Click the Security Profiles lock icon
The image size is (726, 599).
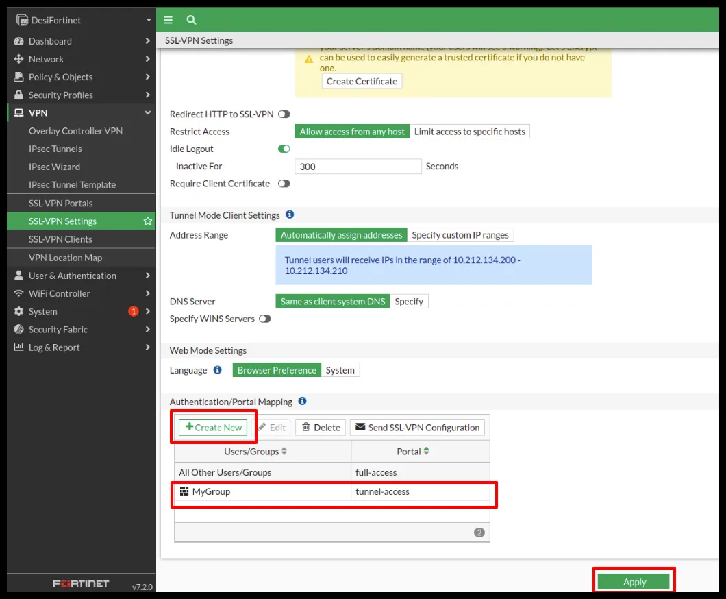(19, 95)
